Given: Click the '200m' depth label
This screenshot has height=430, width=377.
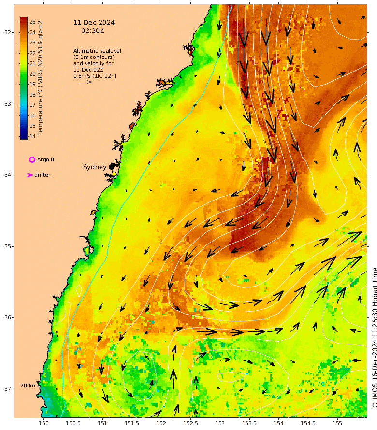Looking at the screenshot, I should (x=28, y=386).
